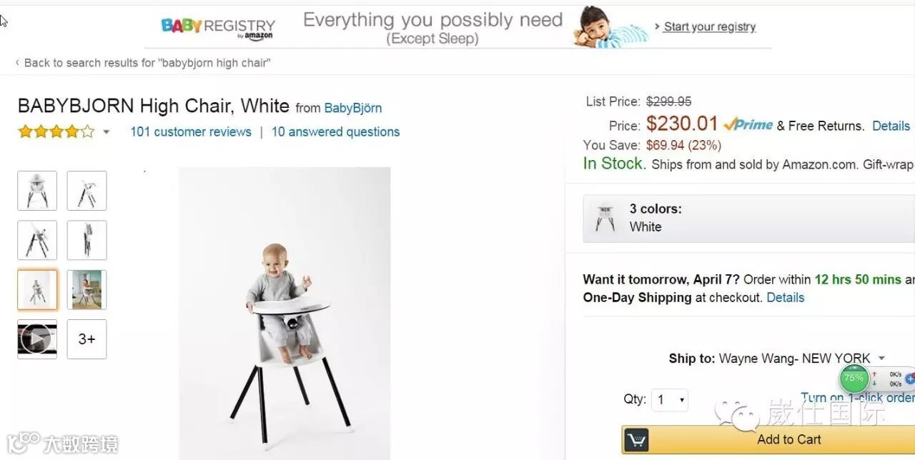Screen dimensions: 915x460
Task: Play the product video thumbnail
Action: point(37,339)
